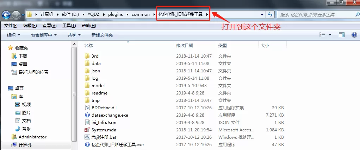Image resolution: width=360 pixels, height=150 pixels.
Task: Click the blue help question mark icon
Action: tap(354, 35)
